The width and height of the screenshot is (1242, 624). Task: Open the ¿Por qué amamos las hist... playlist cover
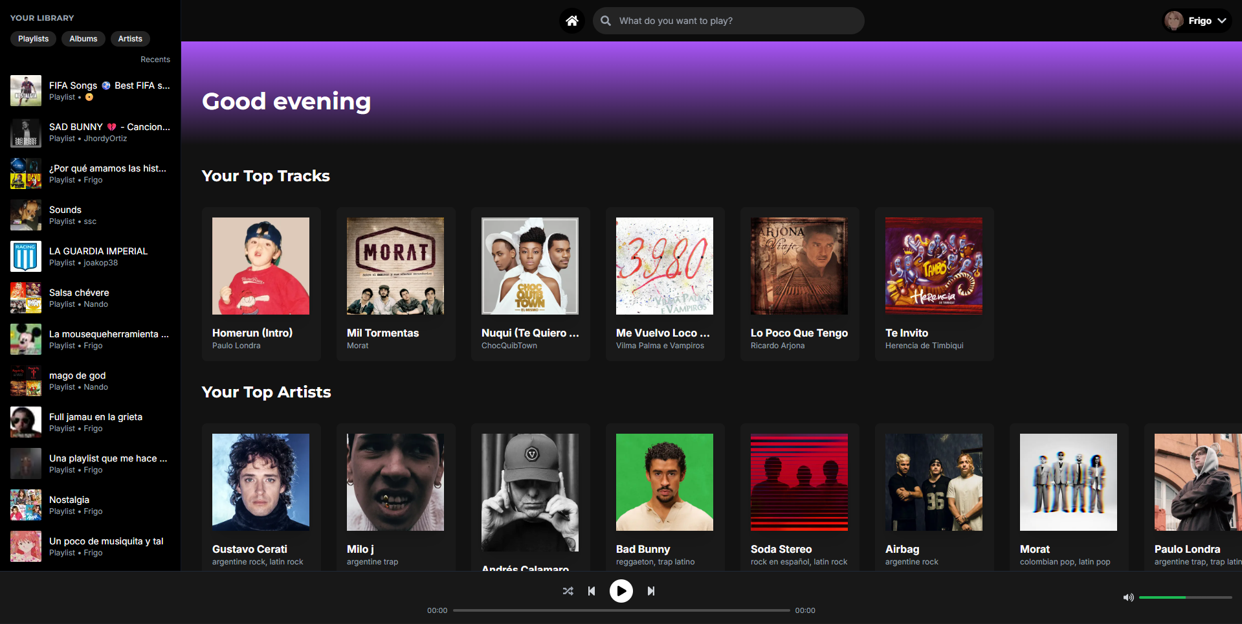click(26, 173)
